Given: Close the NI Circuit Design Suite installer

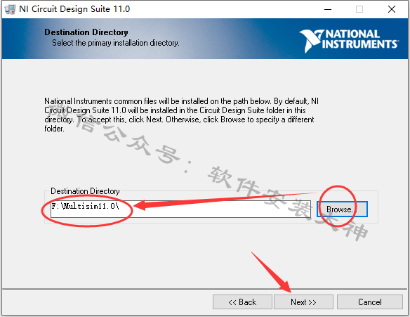Looking at the screenshot, I should (x=392, y=9).
